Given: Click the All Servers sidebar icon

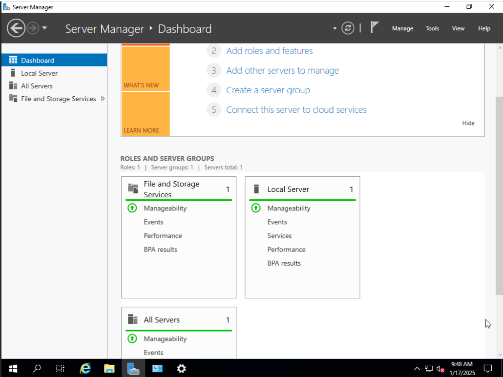Looking at the screenshot, I should [x=13, y=85].
